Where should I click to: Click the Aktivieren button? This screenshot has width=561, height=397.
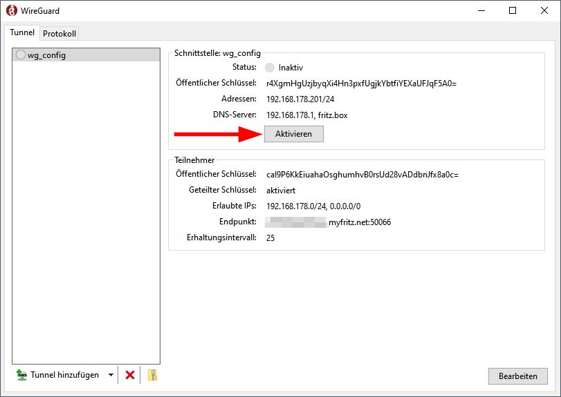point(294,134)
